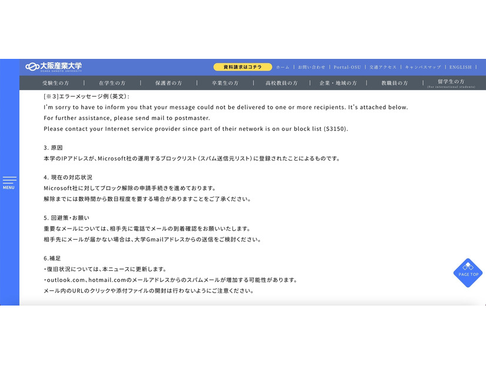This screenshot has width=486, height=365.
Task: Select 受験生の方 in the navigation bar
Action: pyautogui.click(x=56, y=83)
